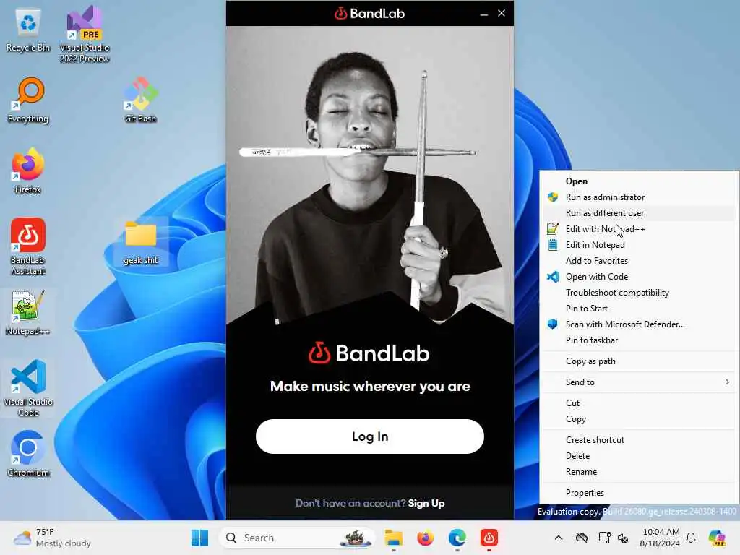The image size is (740, 555).
Task: Select Open with Code menu entry
Action: coord(639,277)
